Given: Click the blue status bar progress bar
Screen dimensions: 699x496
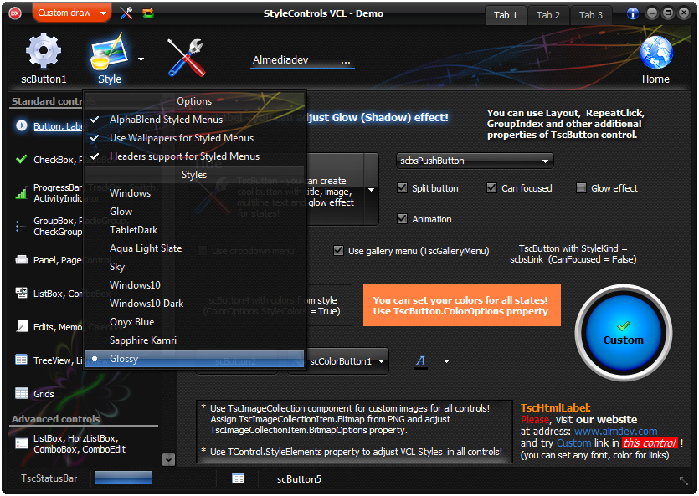Looking at the screenshot, I should click(x=122, y=478).
